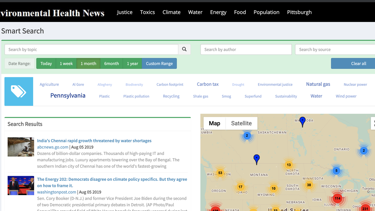This screenshot has height=211, width=375.
Task: Select the 6month date range option
Action: point(111,63)
